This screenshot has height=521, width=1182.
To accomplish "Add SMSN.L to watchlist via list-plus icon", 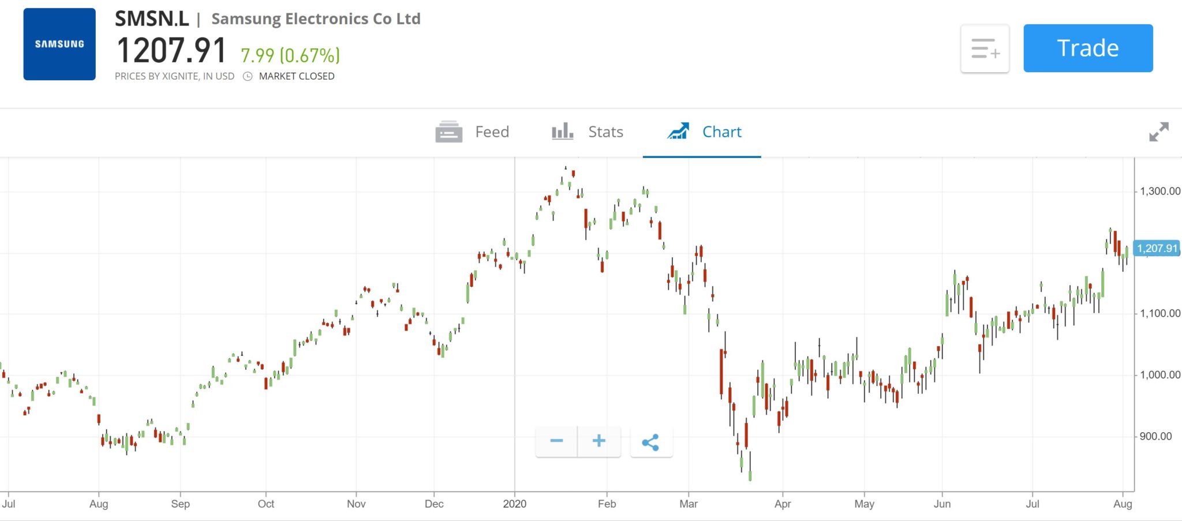I will [x=985, y=48].
